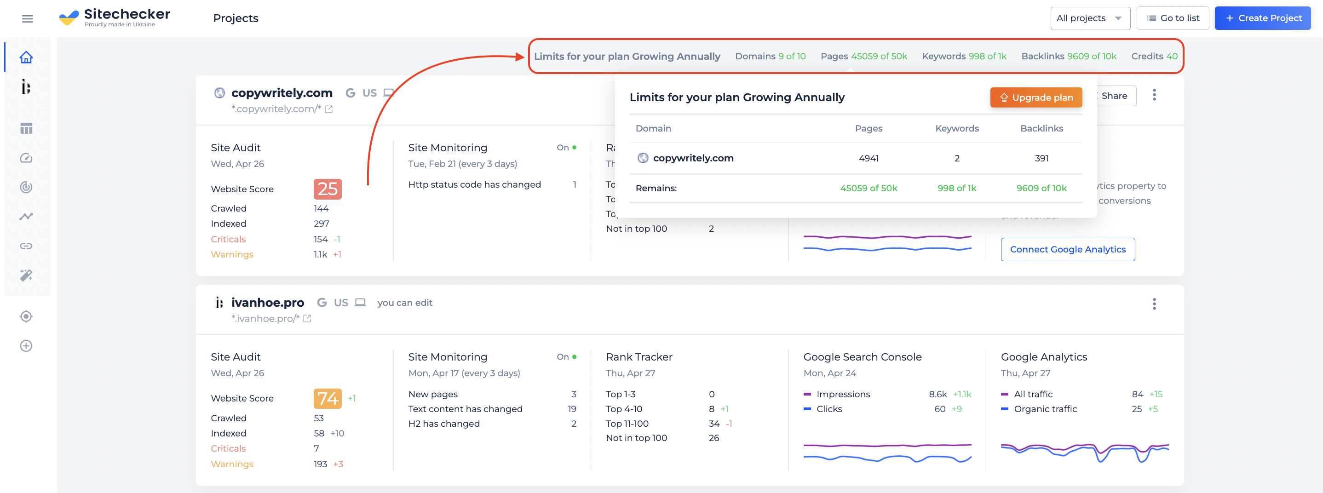1323x493 pixels.
Task: Click the US country label for ivanhoe.pro
Action: (x=341, y=303)
